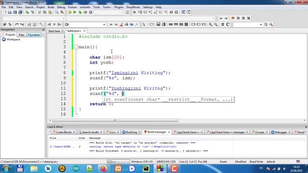Screen dimensions: 308x173
Task: Click the Find magnifier icon
Action: (57, 12)
